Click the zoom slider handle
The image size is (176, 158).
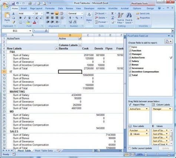(157, 154)
